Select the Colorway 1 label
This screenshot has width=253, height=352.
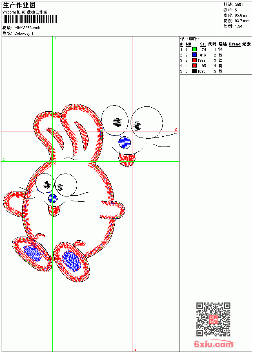pyautogui.click(x=24, y=34)
